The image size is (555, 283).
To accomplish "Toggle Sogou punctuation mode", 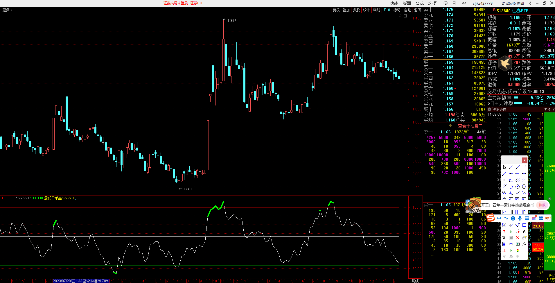I will point(506,218).
